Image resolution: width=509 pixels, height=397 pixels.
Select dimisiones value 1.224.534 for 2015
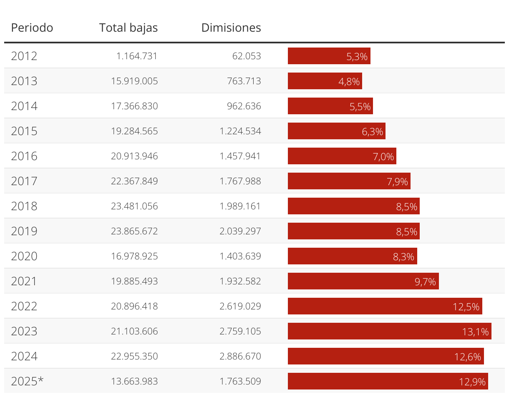[x=240, y=131]
